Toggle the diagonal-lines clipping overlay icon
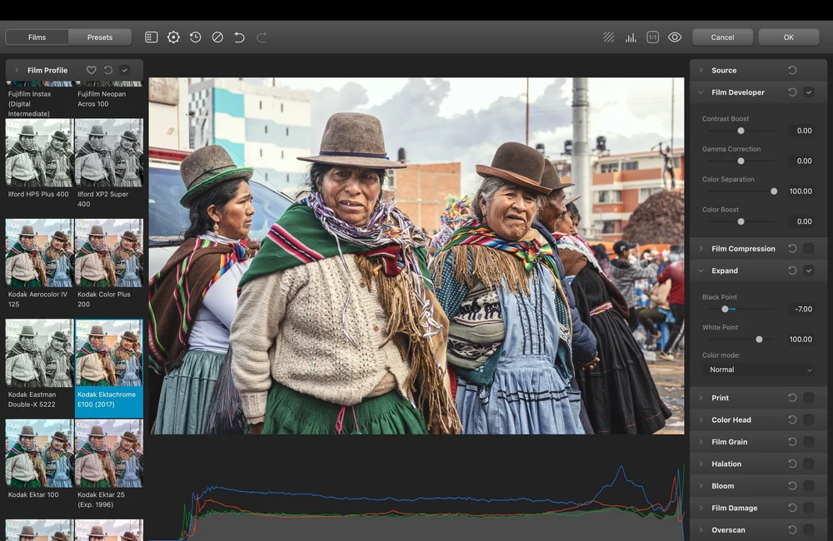The width and height of the screenshot is (833, 541). point(609,37)
